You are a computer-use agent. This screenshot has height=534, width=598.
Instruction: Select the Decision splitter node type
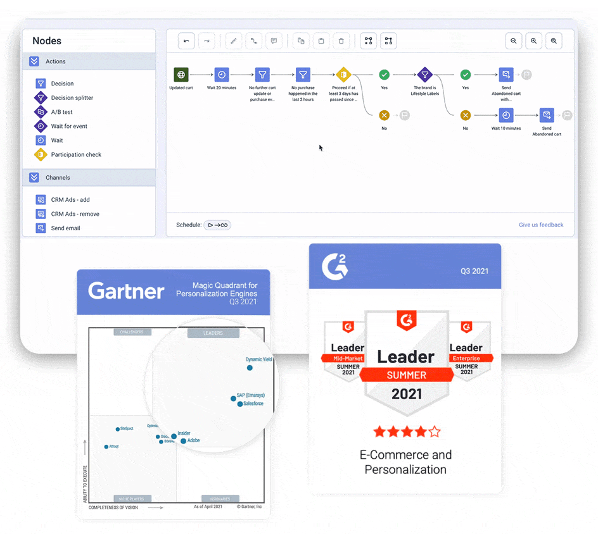pos(64,97)
